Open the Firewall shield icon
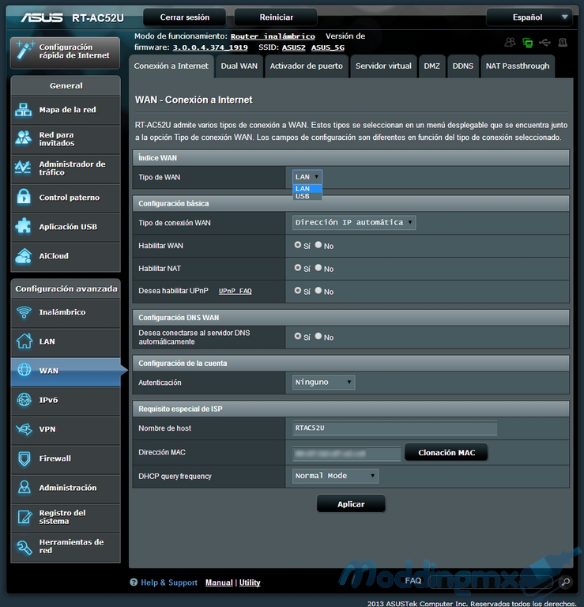The height and width of the screenshot is (607, 584). point(24,458)
